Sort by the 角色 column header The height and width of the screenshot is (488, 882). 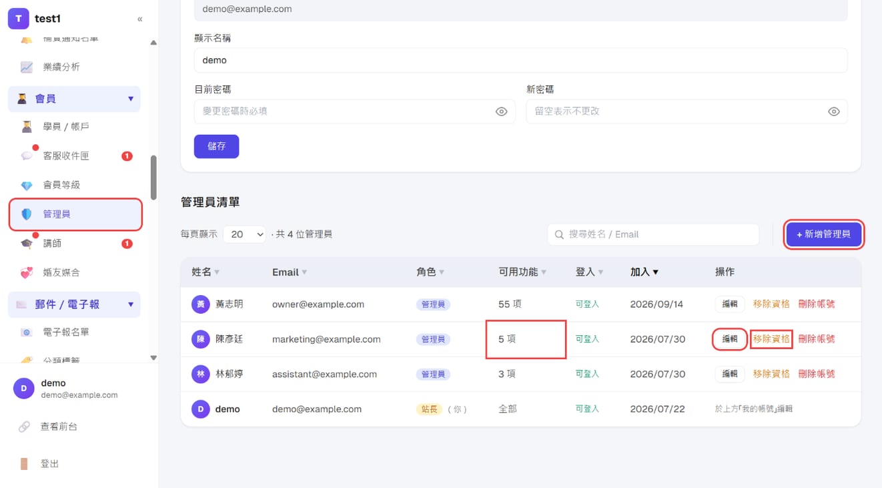430,272
